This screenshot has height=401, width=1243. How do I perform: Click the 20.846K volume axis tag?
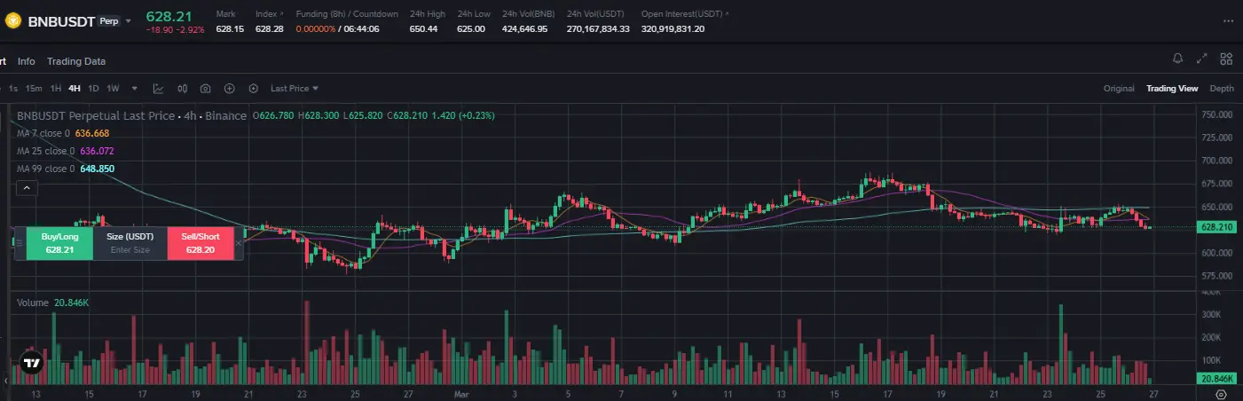pos(1216,379)
